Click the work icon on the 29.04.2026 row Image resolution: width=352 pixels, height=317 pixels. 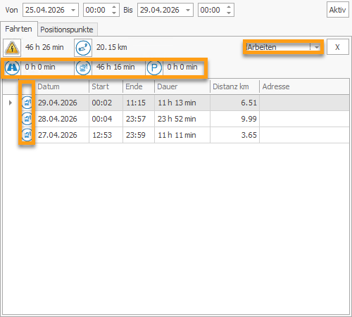pyautogui.click(x=27, y=103)
